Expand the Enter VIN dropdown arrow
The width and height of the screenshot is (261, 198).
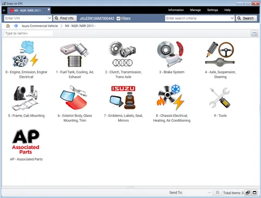click(x=49, y=18)
